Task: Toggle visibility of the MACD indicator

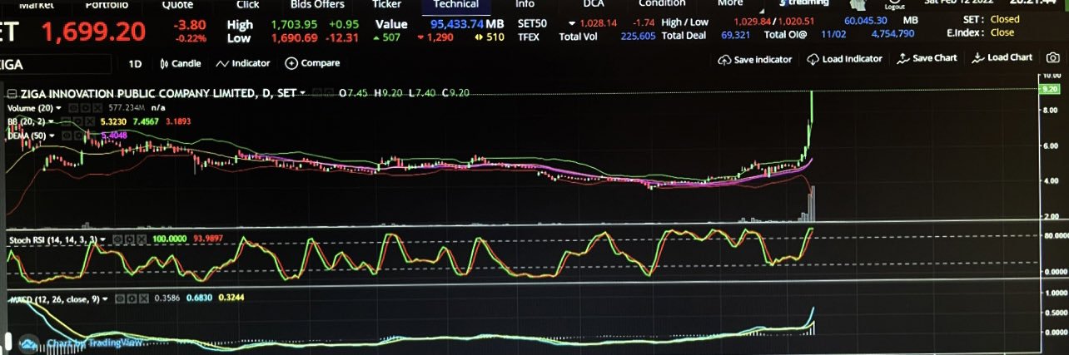Action: click(120, 298)
